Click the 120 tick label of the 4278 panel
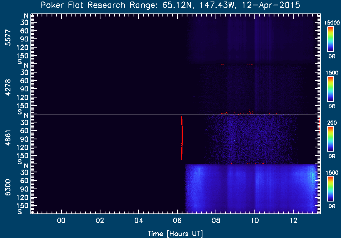The width and height of the screenshot is (341, 238). [x=23, y=98]
